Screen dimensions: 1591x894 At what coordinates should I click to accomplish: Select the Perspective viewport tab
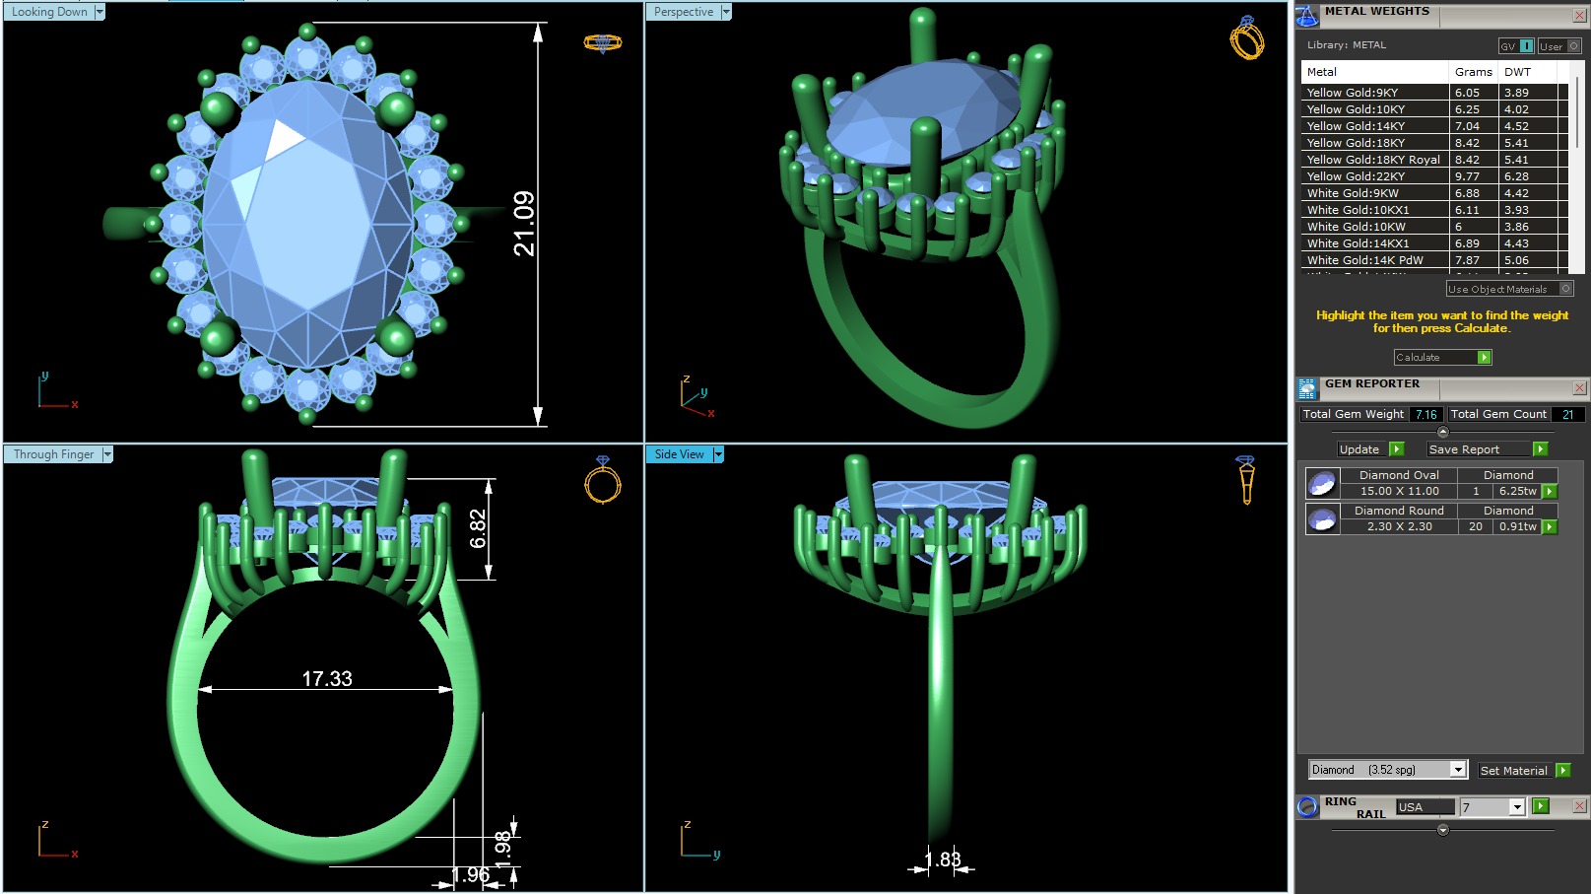684,12
